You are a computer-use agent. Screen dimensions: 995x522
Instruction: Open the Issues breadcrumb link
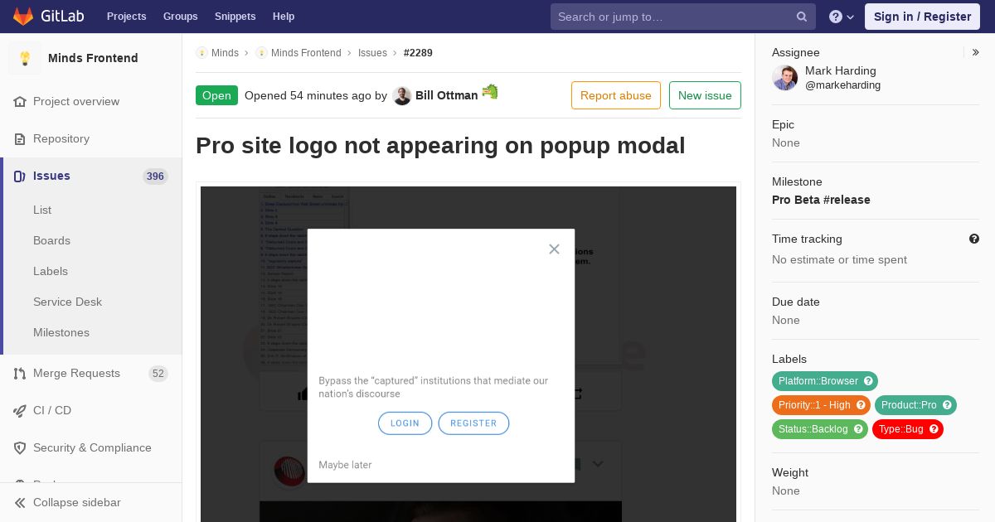tap(372, 53)
